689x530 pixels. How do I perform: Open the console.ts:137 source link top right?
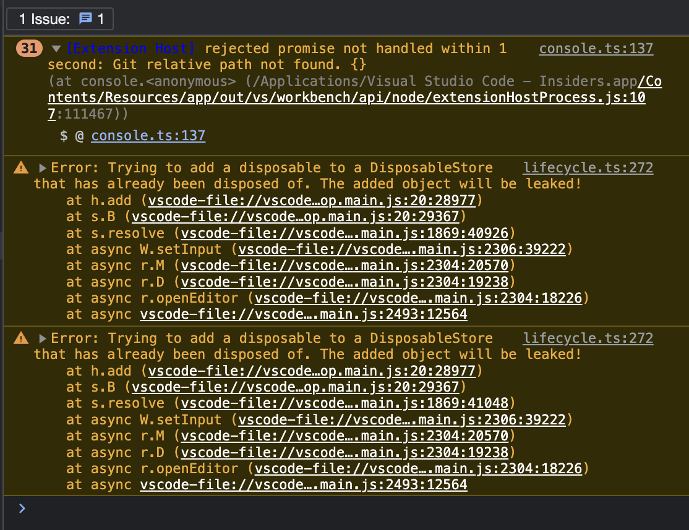pyautogui.click(x=596, y=48)
